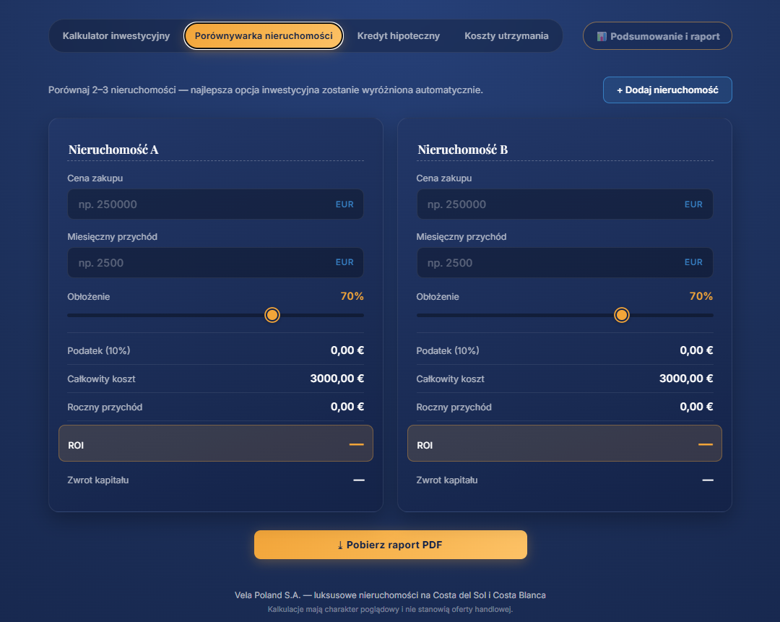Click the ROI row in Nieruchomość A
Screen dimensions: 780x622
click(216, 444)
